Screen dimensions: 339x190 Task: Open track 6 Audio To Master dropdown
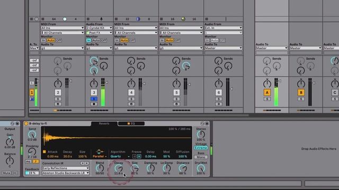point(224,48)
